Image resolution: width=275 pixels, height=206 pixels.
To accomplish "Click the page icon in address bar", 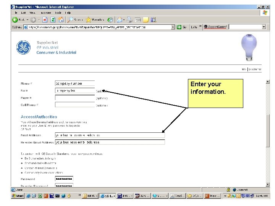I will tap(26, 27).
